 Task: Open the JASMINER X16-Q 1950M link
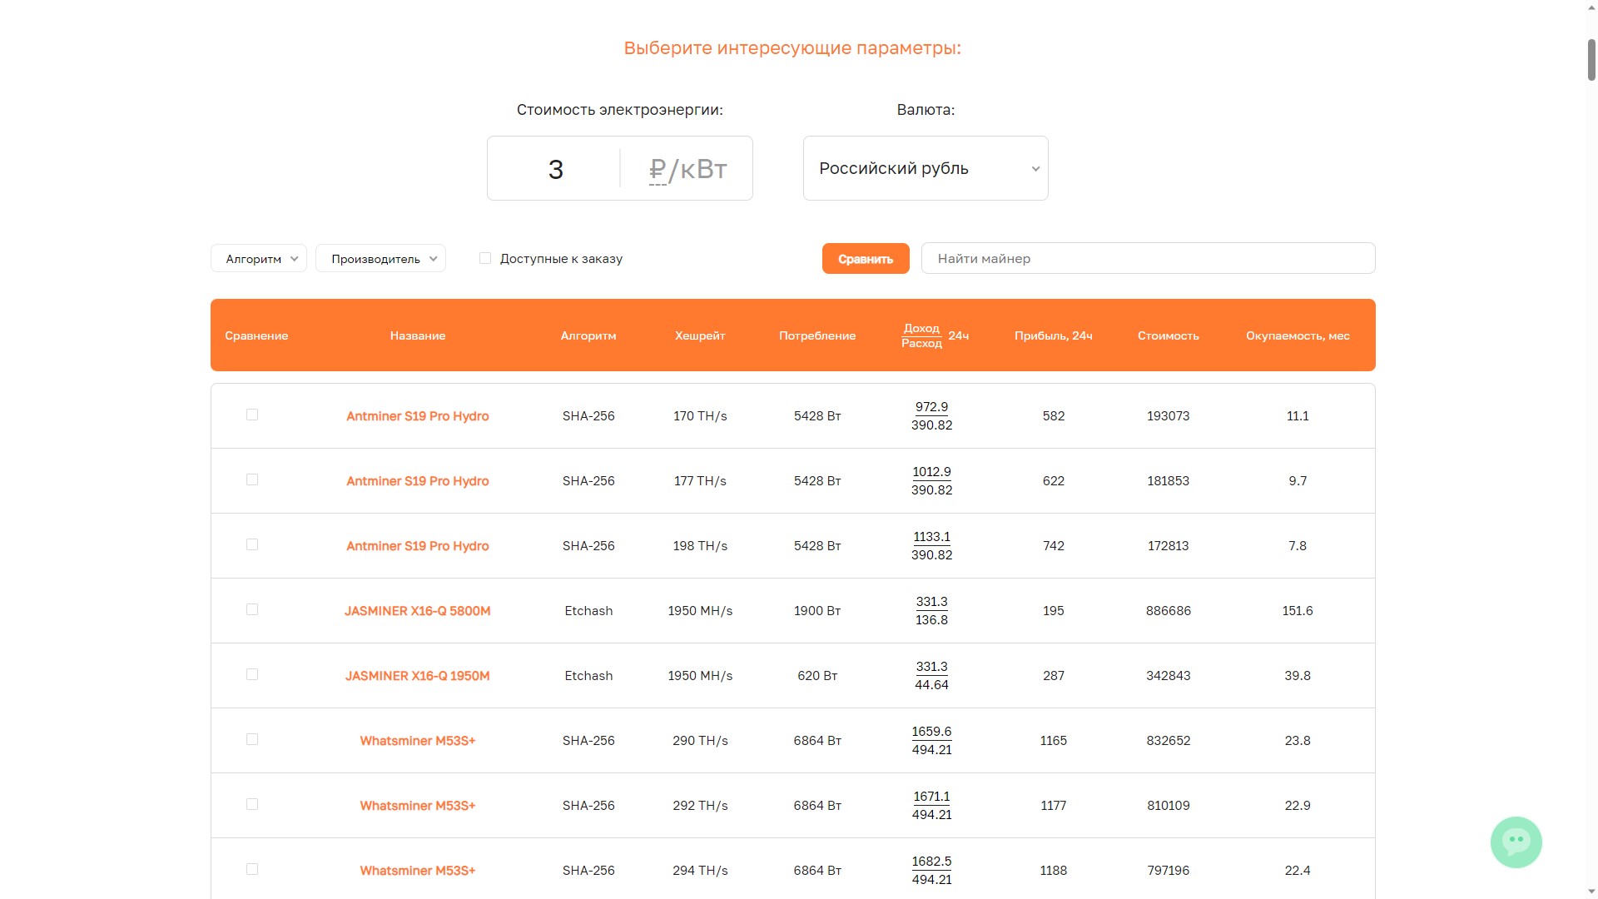click(x=418, y=676)
